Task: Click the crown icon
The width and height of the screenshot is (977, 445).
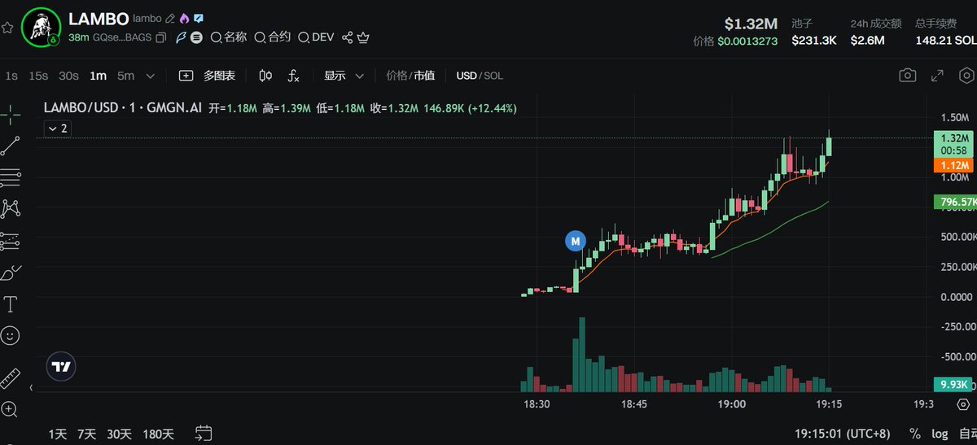Action: tap(364, 37)
